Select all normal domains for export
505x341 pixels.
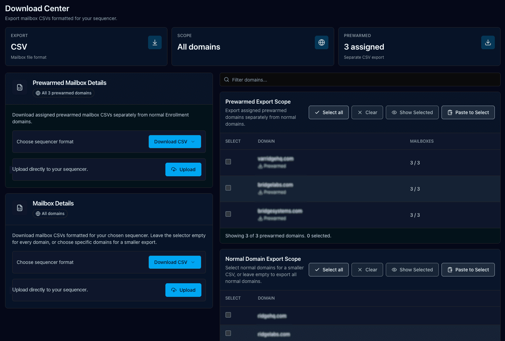point(329,270)
